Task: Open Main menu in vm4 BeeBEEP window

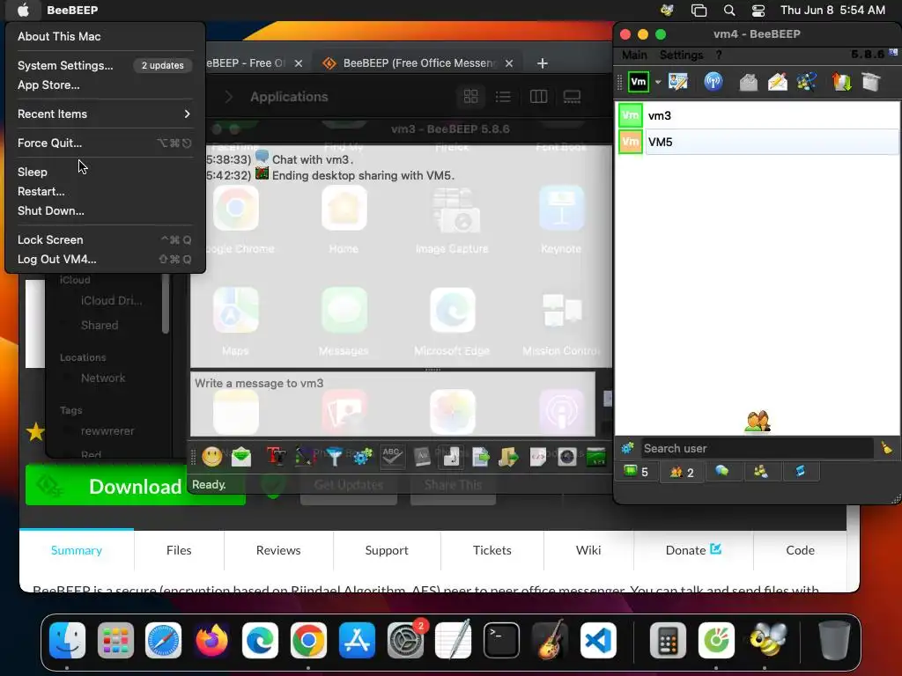Action: (634, 55)
